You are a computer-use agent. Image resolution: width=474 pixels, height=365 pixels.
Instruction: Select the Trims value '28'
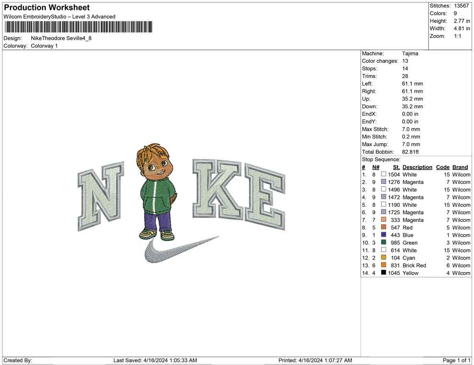point(405,76)
